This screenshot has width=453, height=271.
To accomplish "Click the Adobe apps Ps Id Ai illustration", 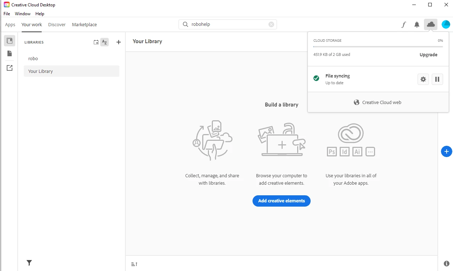I will click(351, 140).
